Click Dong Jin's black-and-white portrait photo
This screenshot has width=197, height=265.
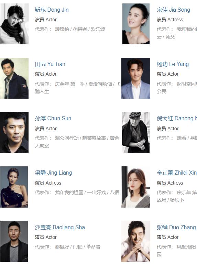coord(14,24)
